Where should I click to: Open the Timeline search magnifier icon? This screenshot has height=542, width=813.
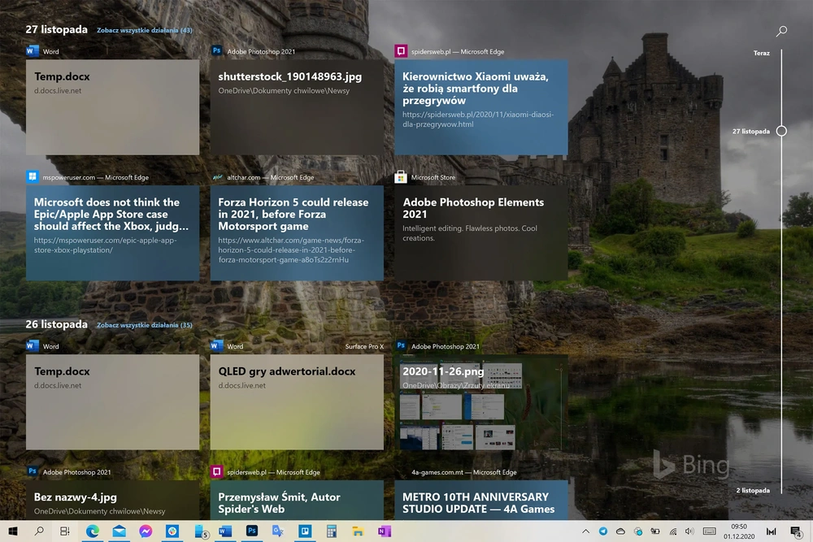[781, 32]
